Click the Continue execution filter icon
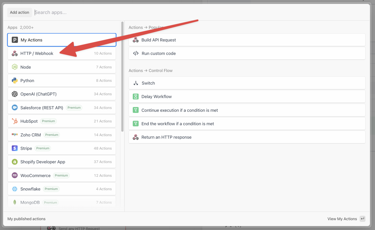 click(x=136, y=110)
